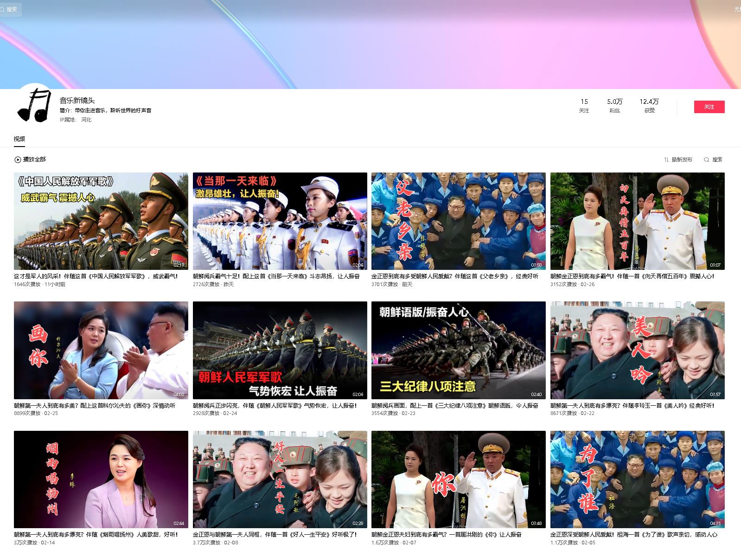Open the 三大纪律八项注意 video thumbnail
741x556 pixels.
[x=458, y=350]
